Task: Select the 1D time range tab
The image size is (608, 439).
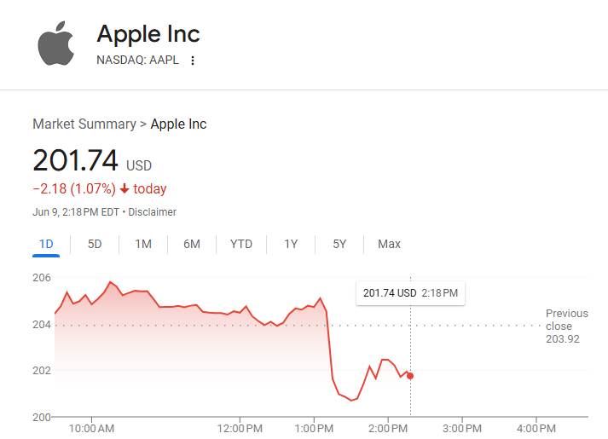Action: pos(46,245)
